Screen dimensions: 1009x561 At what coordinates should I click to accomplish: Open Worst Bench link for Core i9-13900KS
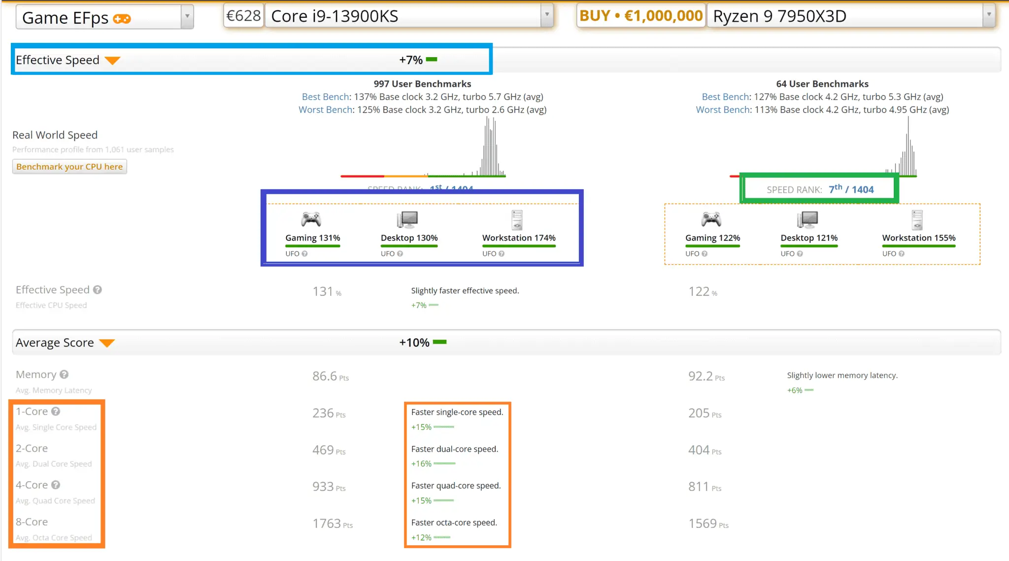click(x=326, y=109)
